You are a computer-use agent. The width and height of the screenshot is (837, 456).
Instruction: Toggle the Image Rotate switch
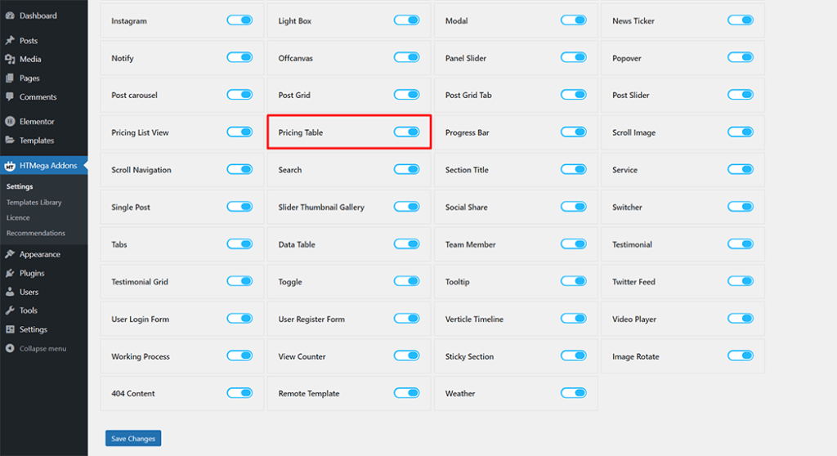[741, 355]
